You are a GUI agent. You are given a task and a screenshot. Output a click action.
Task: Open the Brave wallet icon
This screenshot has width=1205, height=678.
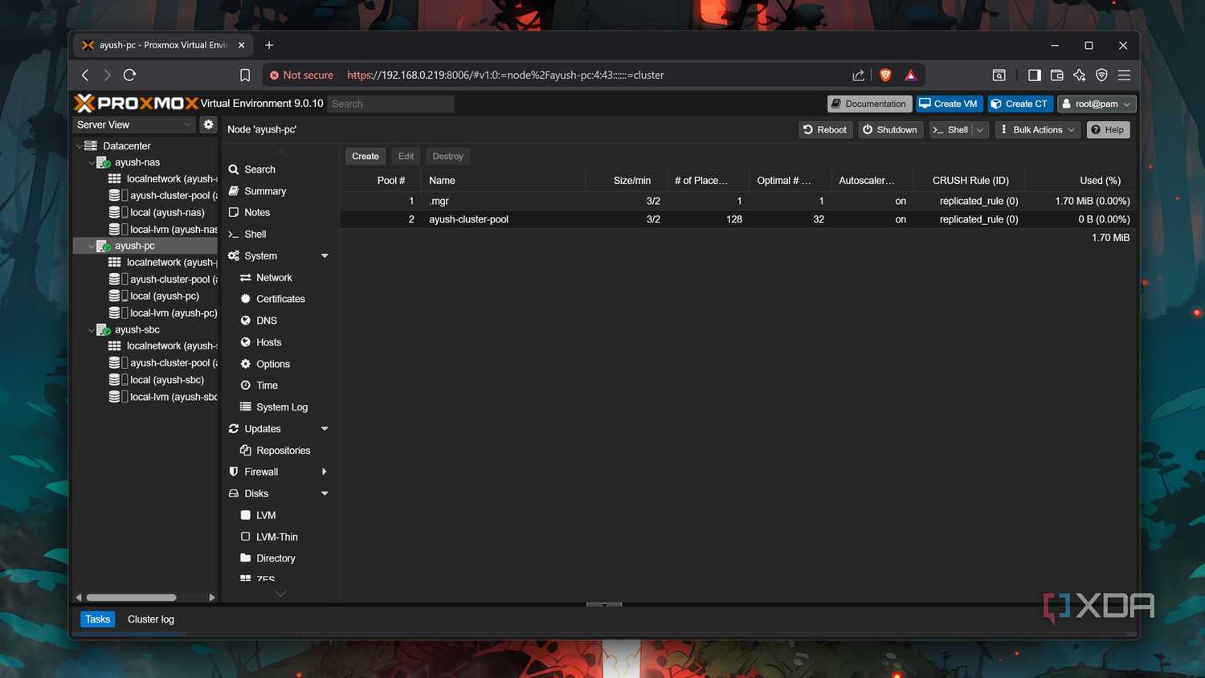point(1056,75)
